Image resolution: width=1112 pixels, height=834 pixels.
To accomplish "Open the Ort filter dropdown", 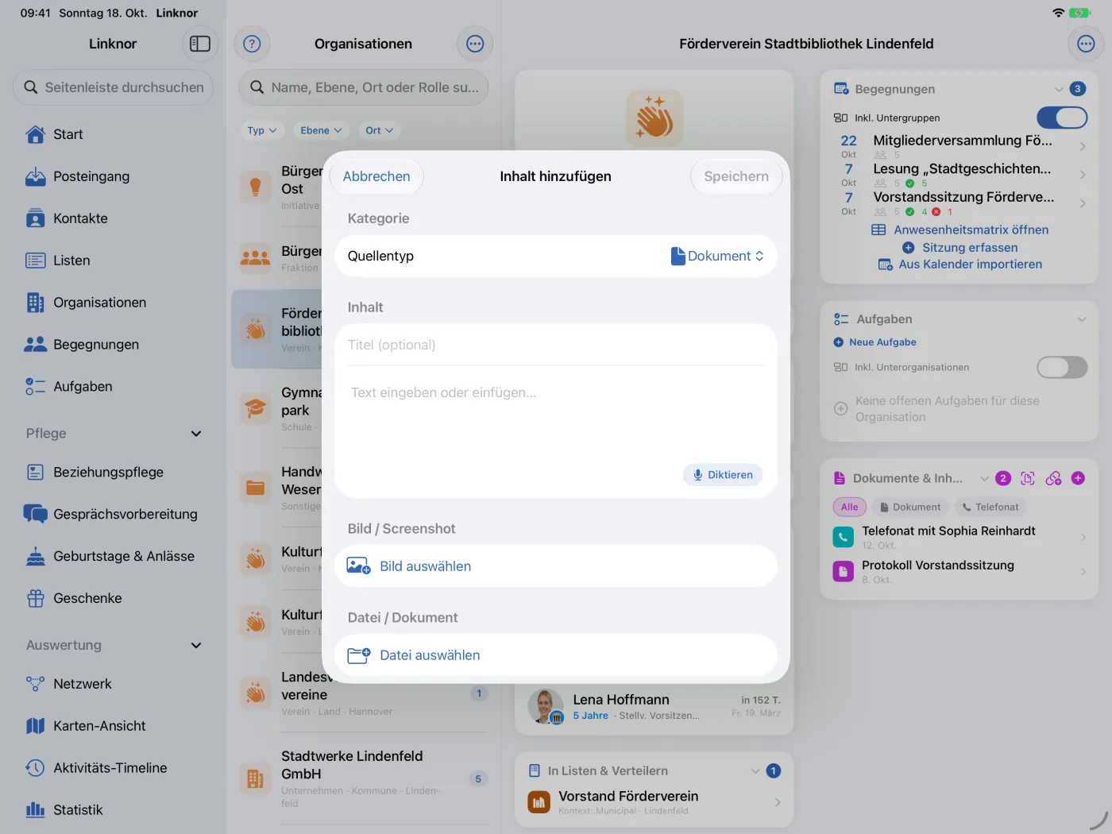I will coord(379,130).
